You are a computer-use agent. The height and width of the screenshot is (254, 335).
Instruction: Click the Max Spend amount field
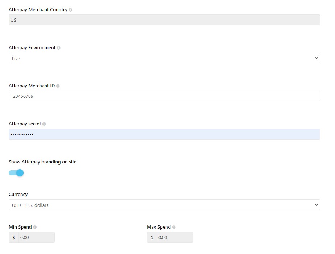175,237
